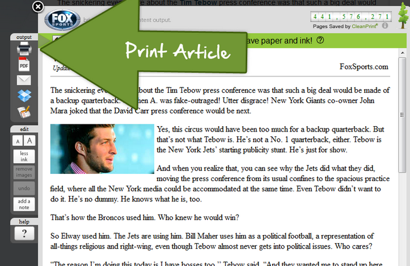This screenshot has height=266, width=410.
Task: Open the CleanPrint link under the pages counter
Action: pyautogui.click(x=365, y=26)
